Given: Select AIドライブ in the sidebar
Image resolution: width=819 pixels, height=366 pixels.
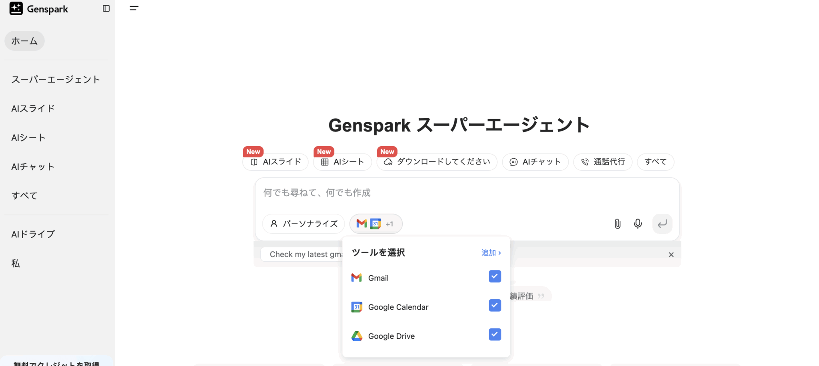Looking at the screenshot, I should [33, 234].
